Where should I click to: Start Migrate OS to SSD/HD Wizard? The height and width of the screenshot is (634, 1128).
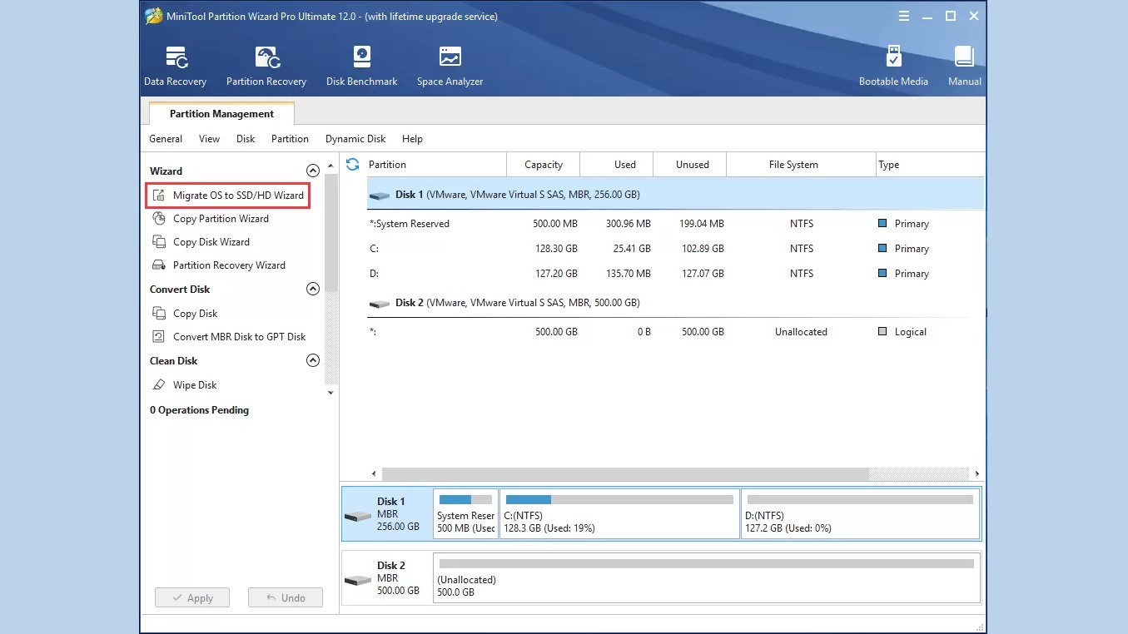(238, 196)
